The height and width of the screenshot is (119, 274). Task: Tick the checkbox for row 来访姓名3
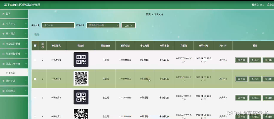pos(35,98)
